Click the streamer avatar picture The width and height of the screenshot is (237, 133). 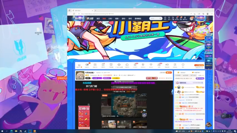pyautogui.click(x=80, y=75)
